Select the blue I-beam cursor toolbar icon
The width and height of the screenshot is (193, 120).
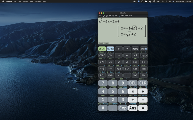point(119,16)
